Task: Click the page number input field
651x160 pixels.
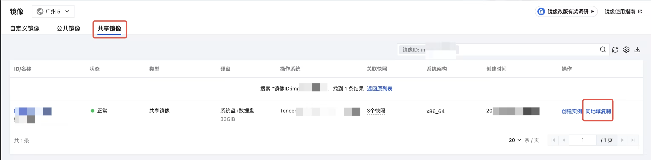Action: click(582, 140)
